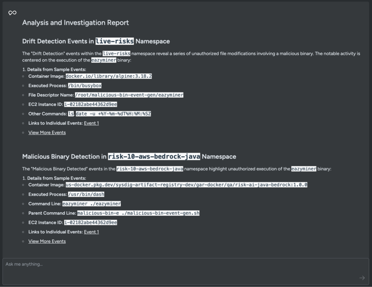Focus the 'Ask me anything...' input field
Image resolution: width=372 pixels, height=287 pixels.
pos(186,271)
